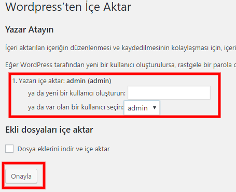The image size is (236, 192).
Task: Enable 'Dosya eklerini indir ve içe aktar' checkbox
Action: point(9,149)
